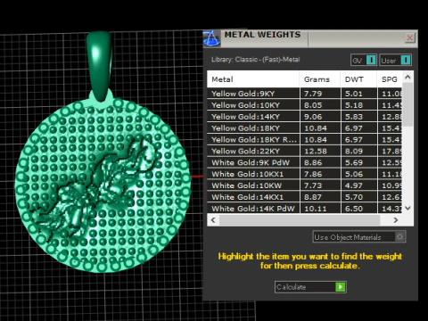Select the White Gold:14KX1 row
Viewport: 428px width, 321px height.
[305, 197]
